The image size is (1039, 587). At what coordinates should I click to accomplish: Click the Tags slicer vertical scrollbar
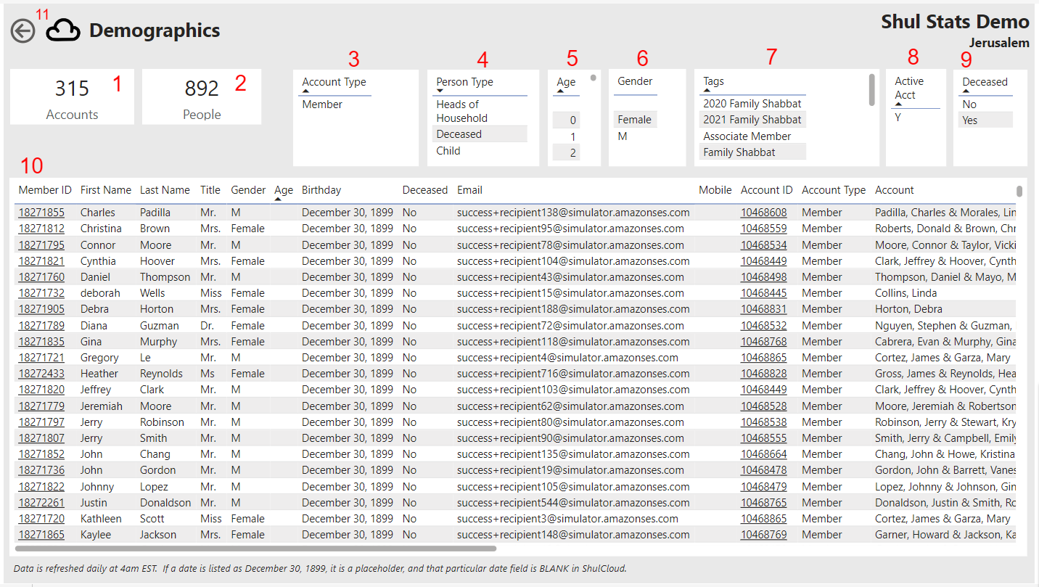click(x=871, y=89)
